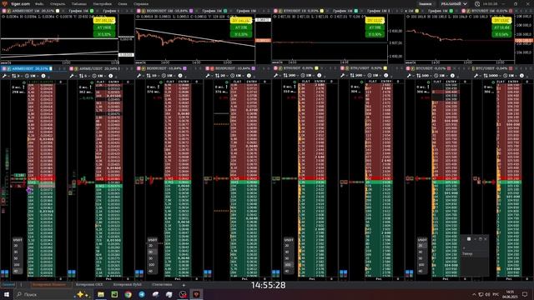Click ENTRY column header in BDXNUSDT order book

click(184, 82)
